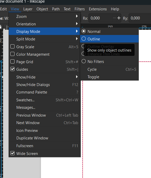
Task: Enable the Page Grid checkbox
Action: pyautogui.click(x=12, y=61)
